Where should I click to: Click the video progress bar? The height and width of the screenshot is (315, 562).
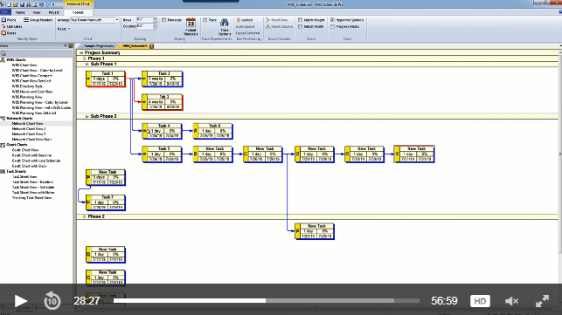[267, 301]
